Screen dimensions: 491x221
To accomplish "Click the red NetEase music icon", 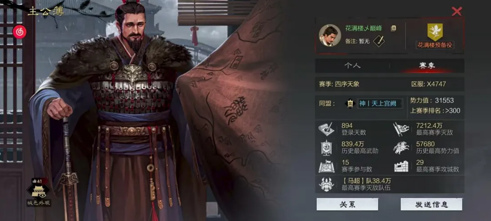I will 20,32.
